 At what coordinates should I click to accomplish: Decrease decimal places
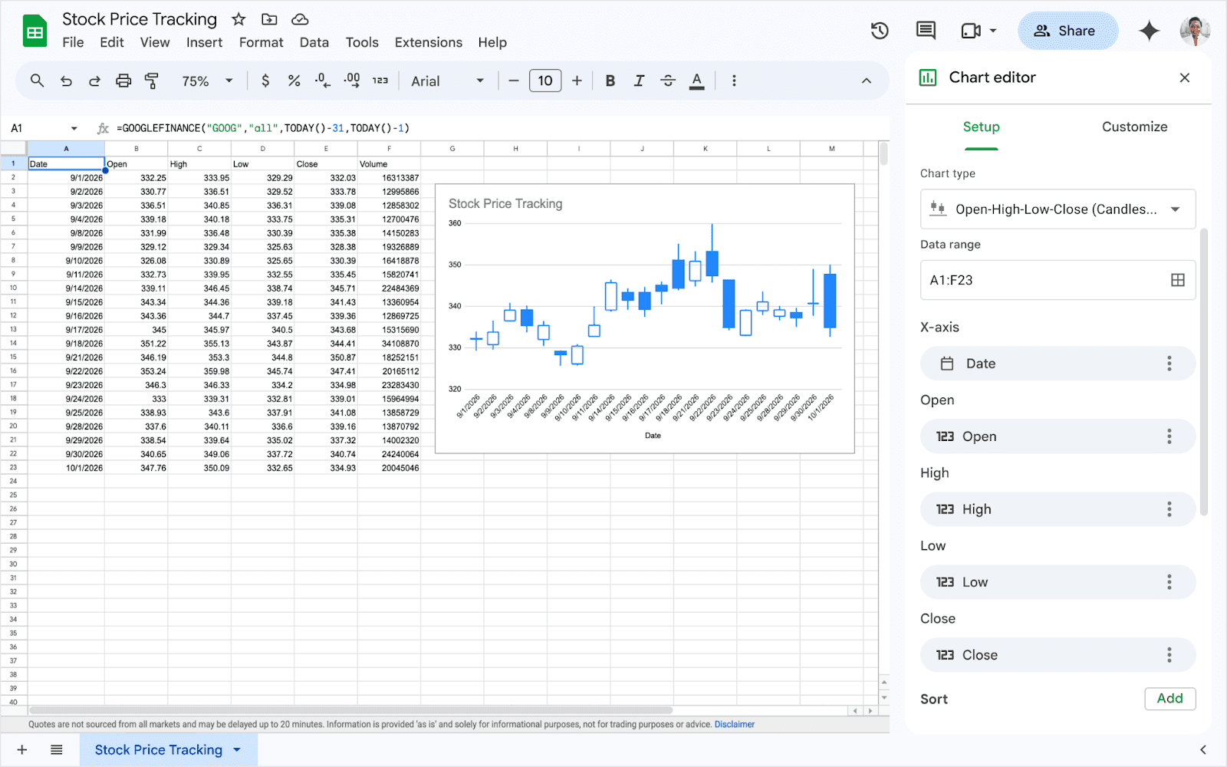click(x=323, y=81)
